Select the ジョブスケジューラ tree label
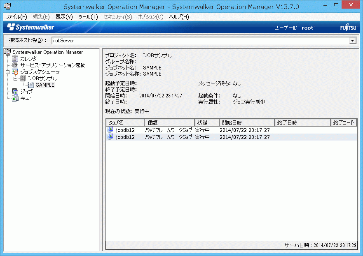 pos(40,72)
